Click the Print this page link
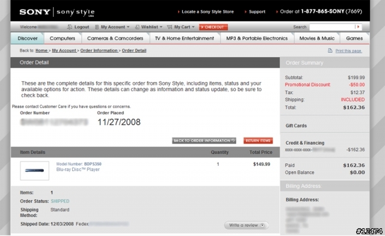The width and height of the screenshot is (385, 236). point(349,50)
